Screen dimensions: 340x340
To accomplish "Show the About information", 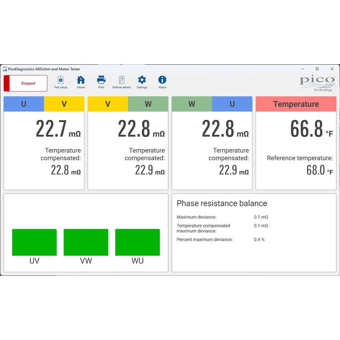I will click(x=162, y=82).
